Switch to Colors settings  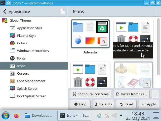pyautogui.click(x=34, y=43)
